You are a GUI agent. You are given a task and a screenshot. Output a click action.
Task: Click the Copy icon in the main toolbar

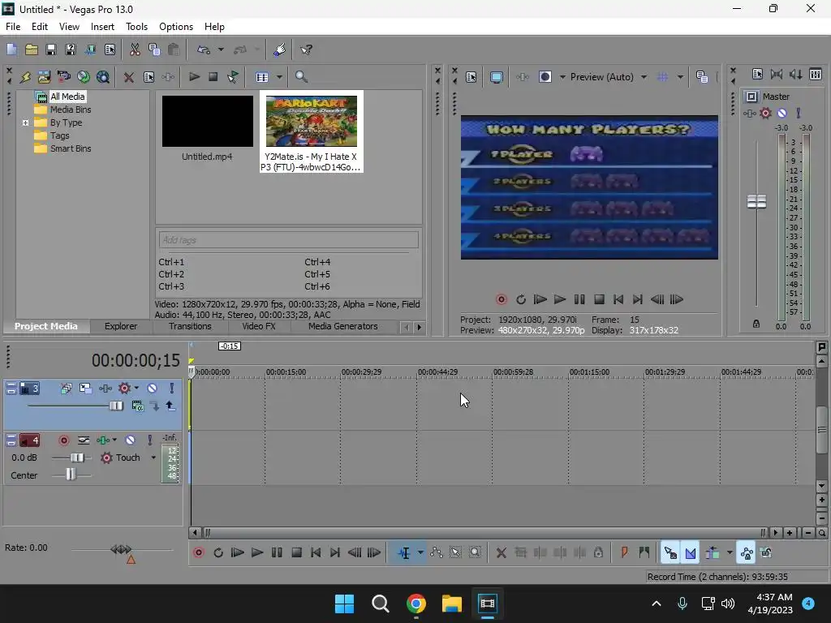154,49
